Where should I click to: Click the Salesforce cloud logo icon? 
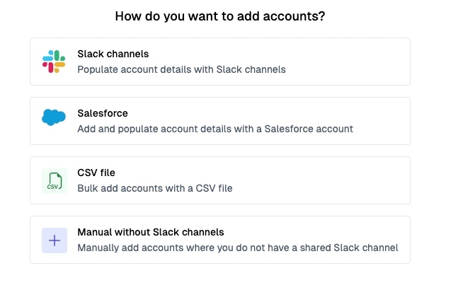[x=54, y=117]
